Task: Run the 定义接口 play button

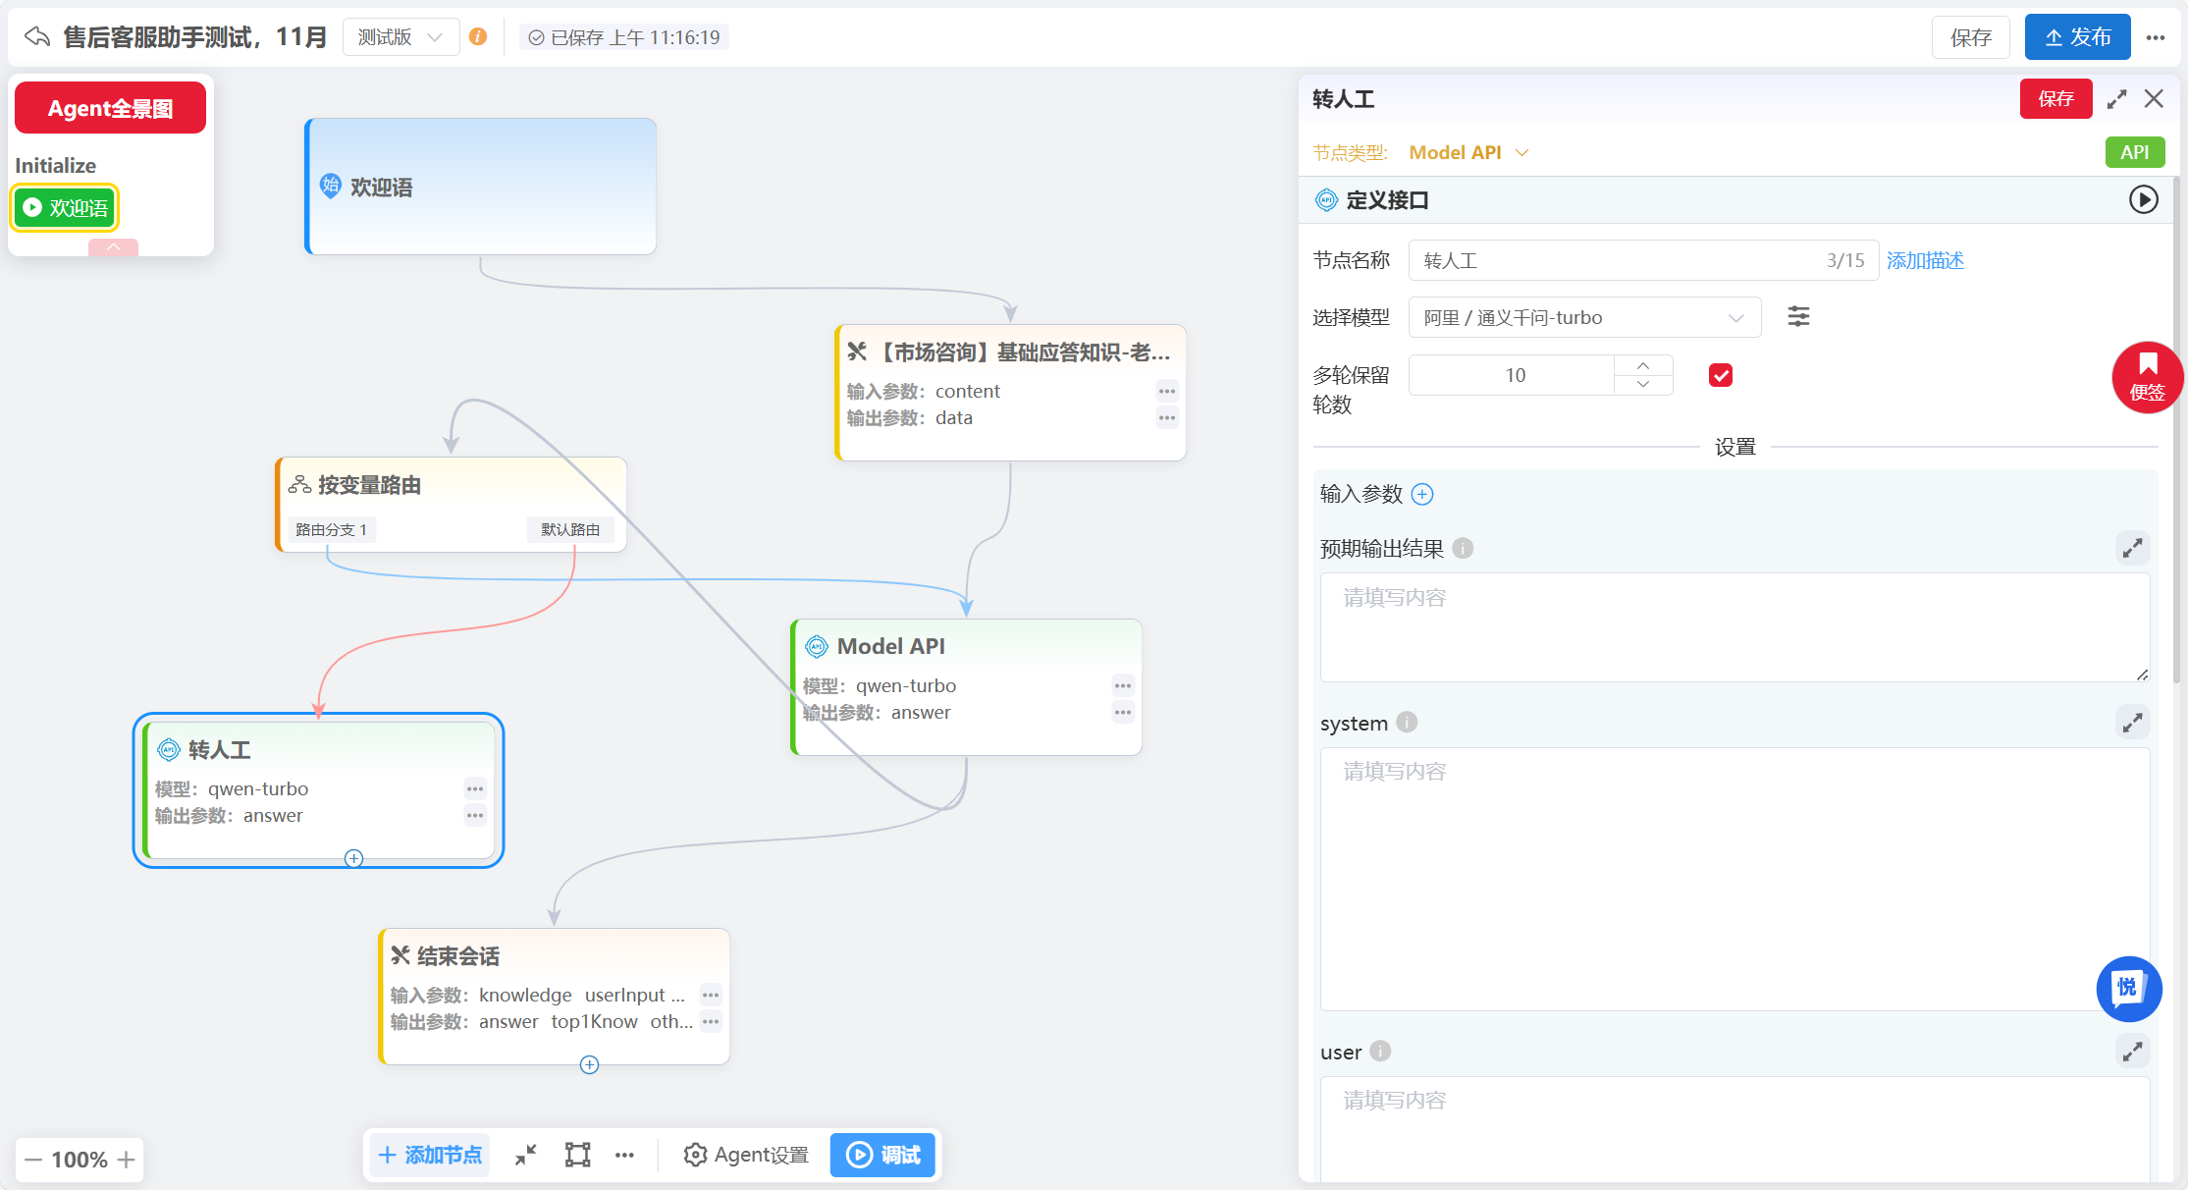Action: click(2143, 199)
